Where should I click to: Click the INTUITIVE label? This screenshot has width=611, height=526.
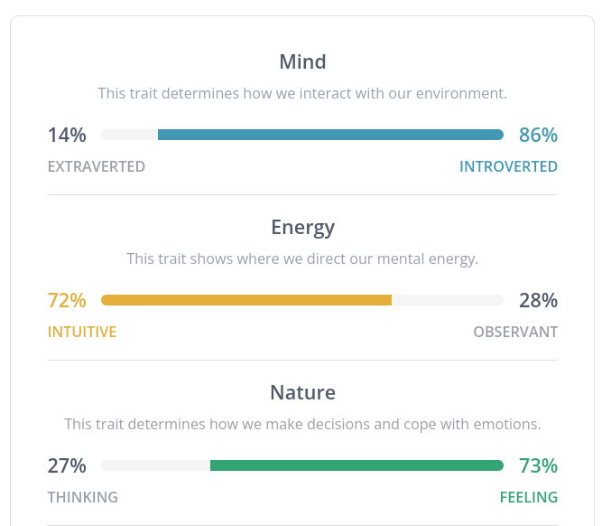tap(82, 332)
